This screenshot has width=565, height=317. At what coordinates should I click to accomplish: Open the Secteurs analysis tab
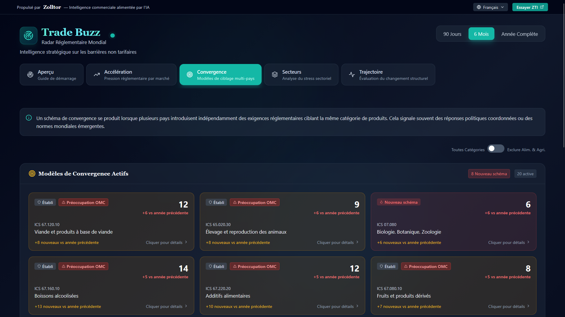[x=301, y=74]
